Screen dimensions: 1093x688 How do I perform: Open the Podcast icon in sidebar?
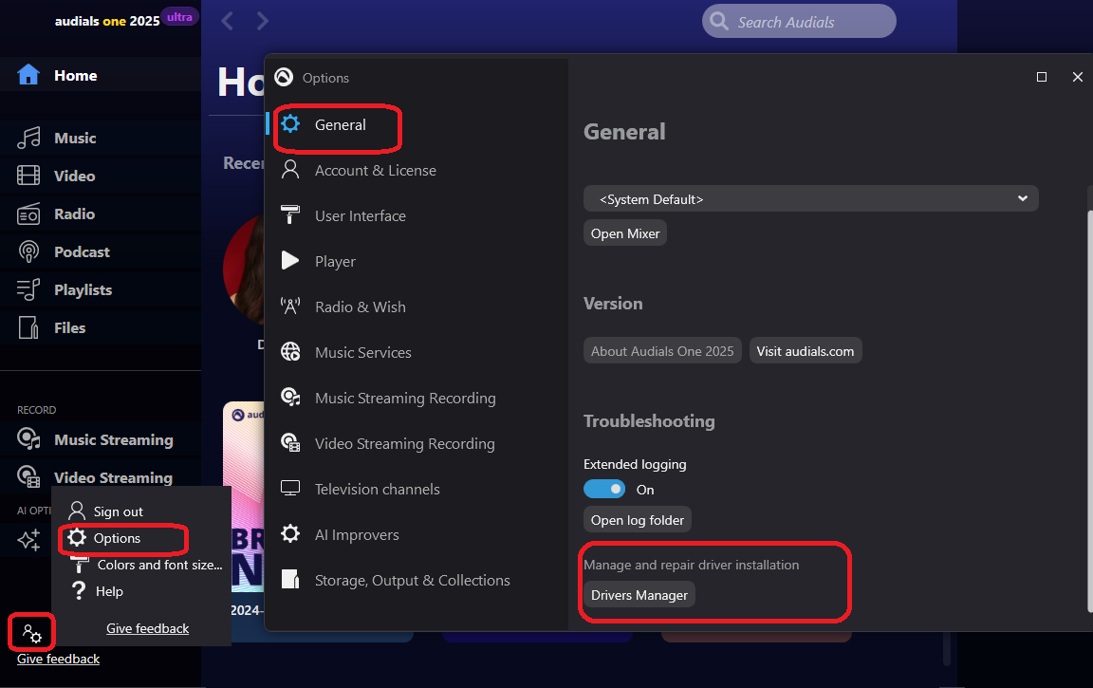pyautogui.click(x=28, y=251)
